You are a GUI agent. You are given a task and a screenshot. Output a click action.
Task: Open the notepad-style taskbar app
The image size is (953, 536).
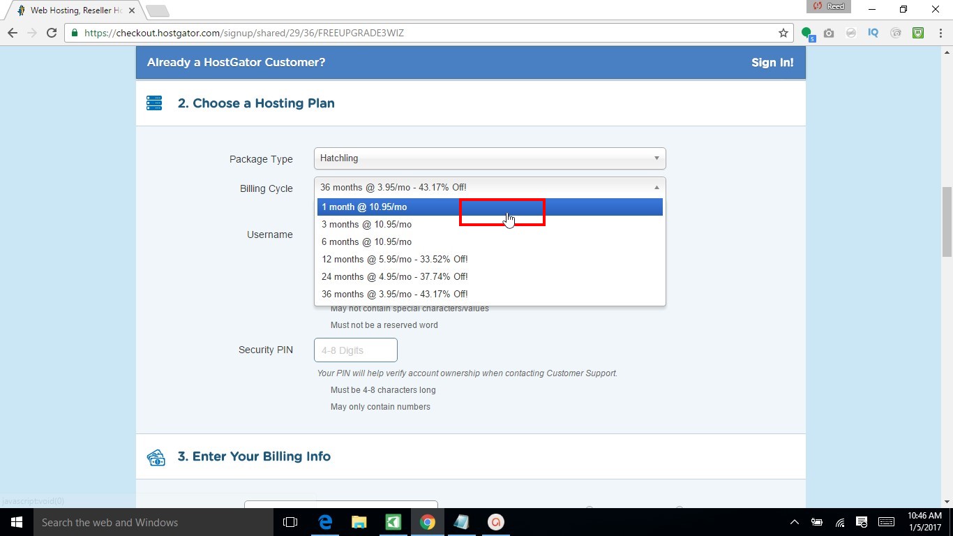461,522
